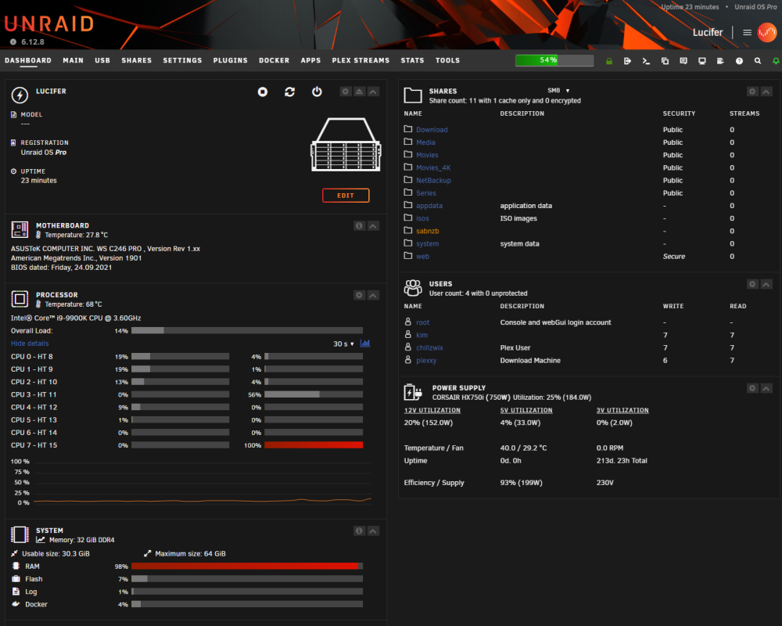
Task: Open the search icon in the top bar
Action: pos(758,61)
